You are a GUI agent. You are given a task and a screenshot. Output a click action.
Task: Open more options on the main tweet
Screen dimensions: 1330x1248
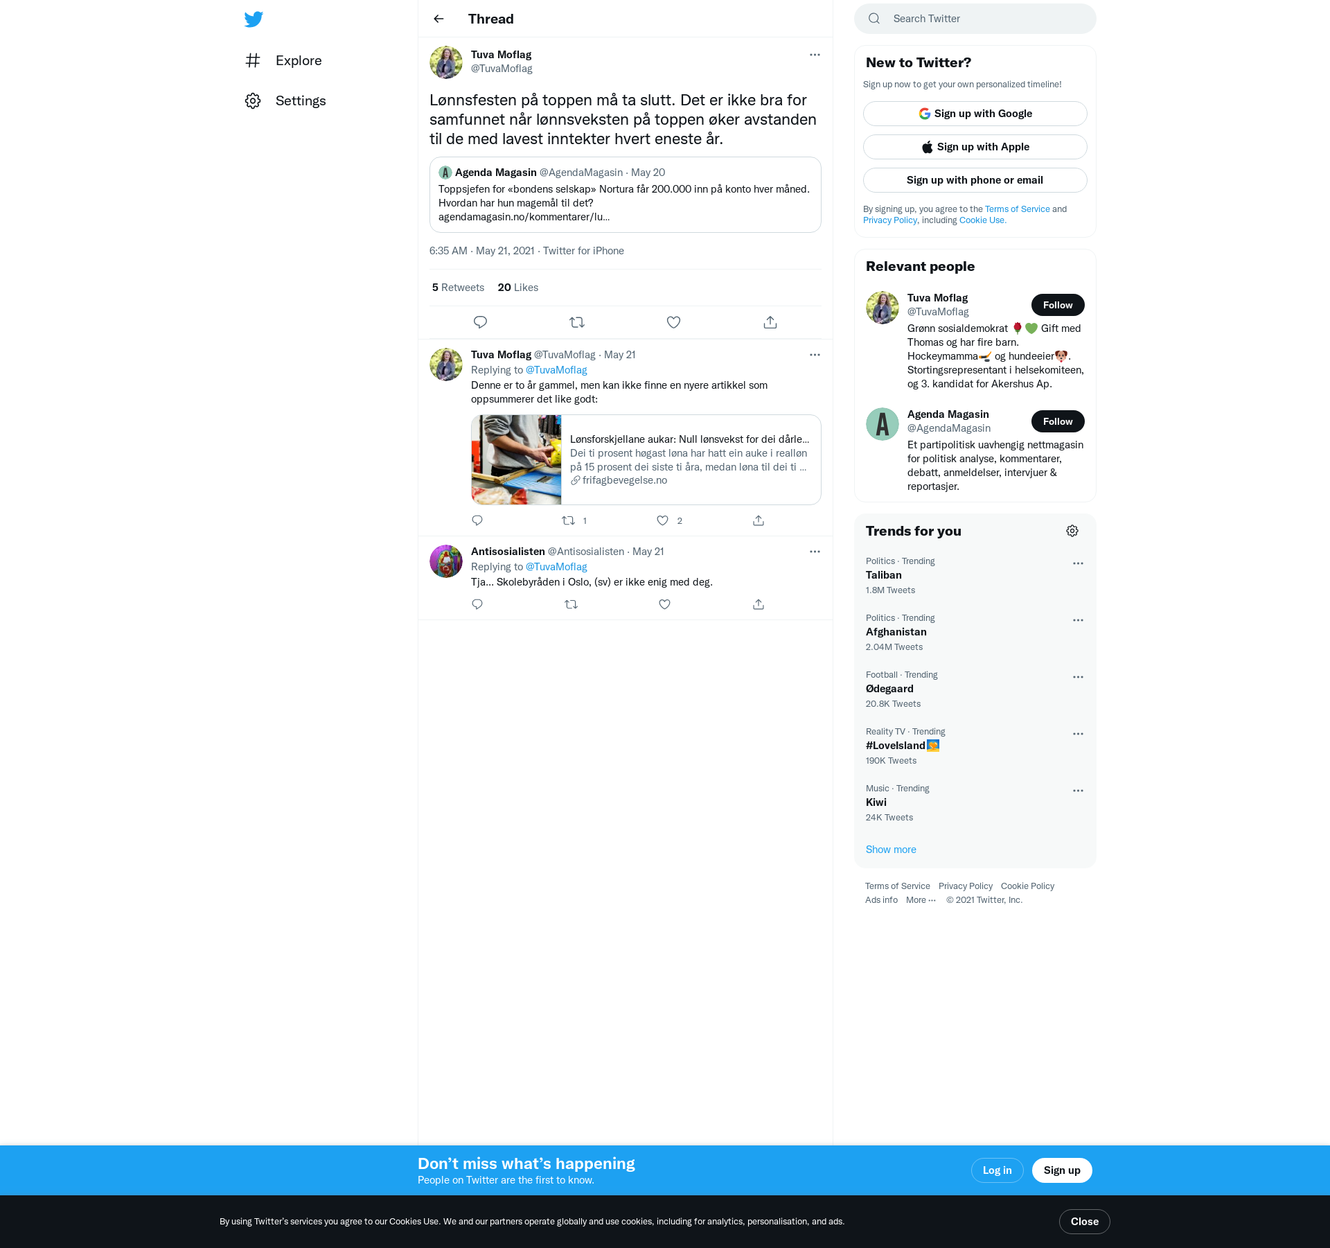click(x=815, y=55)
